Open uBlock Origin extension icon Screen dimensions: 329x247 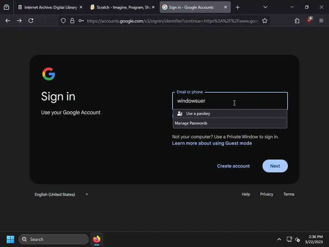[309, 20]
